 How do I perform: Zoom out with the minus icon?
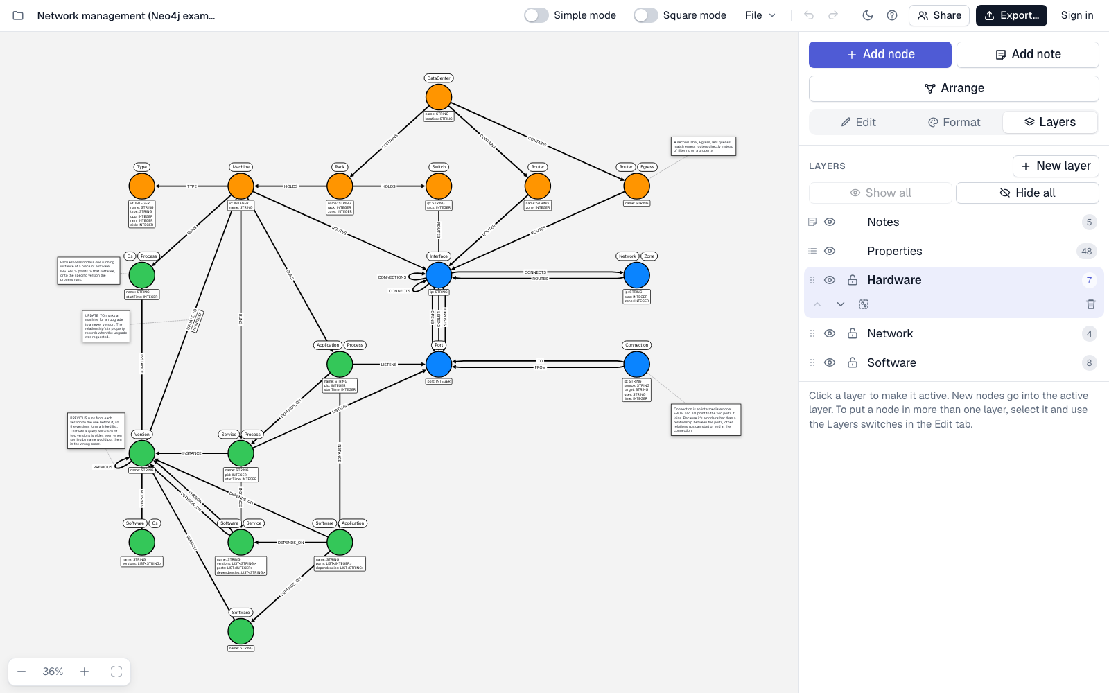21,672
